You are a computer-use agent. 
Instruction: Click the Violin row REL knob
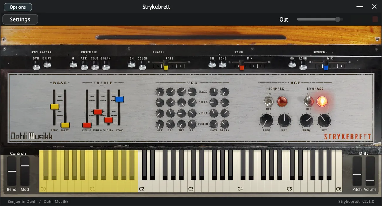(192, 124)
